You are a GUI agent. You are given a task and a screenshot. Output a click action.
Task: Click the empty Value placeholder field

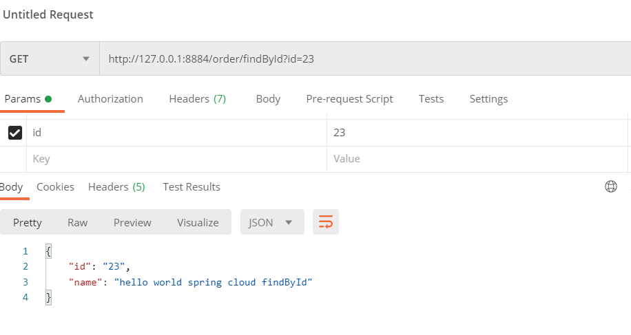coord(477,159)
